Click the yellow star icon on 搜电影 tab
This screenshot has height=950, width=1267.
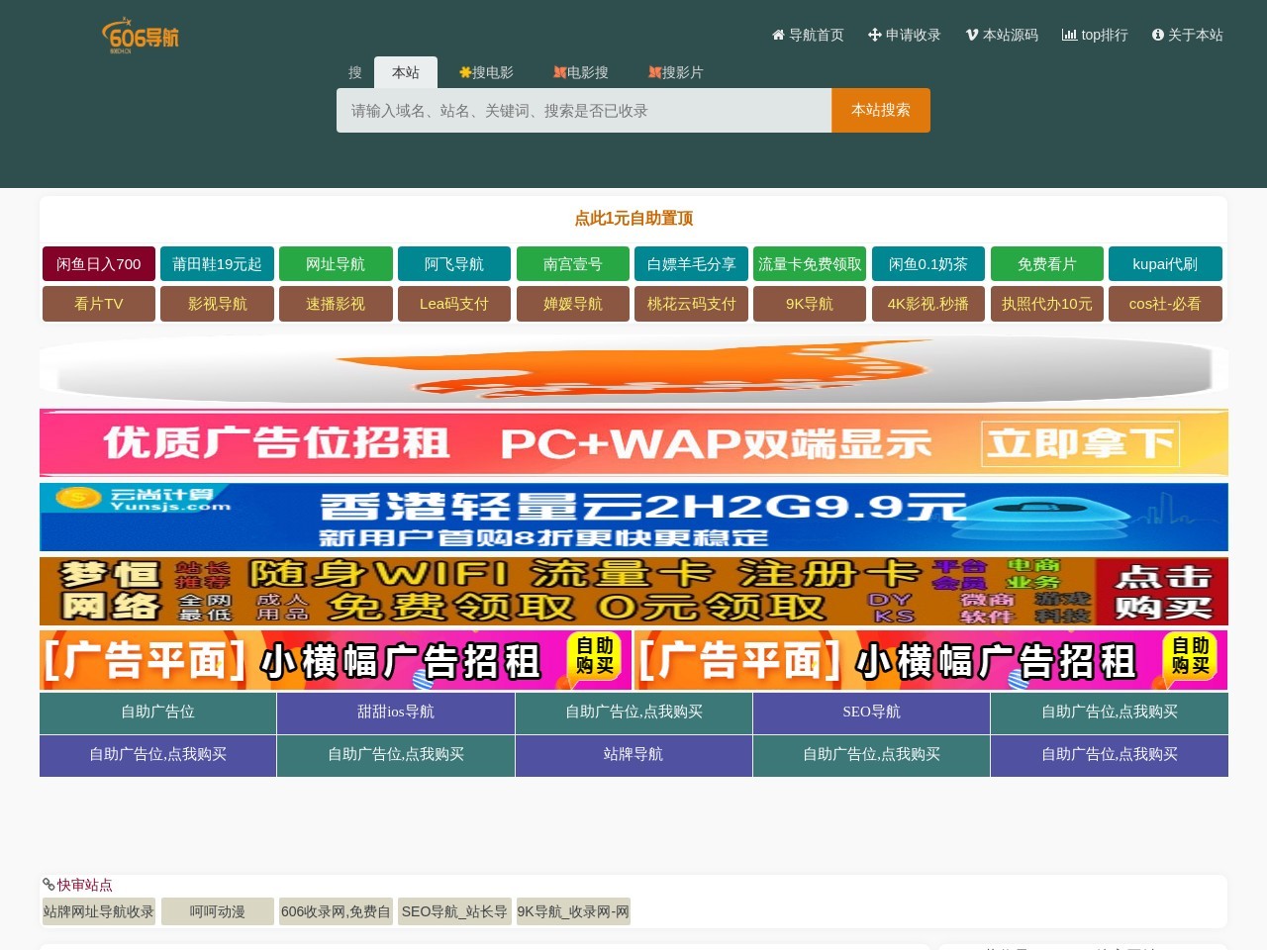464,72
